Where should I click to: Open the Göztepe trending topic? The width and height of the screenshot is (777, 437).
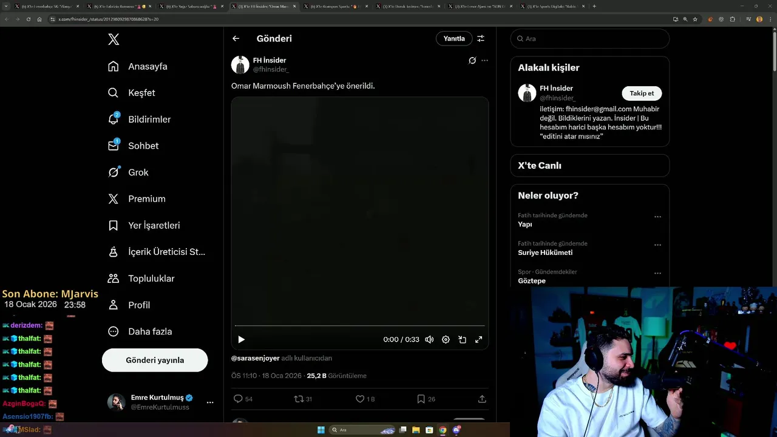(532, 281)
